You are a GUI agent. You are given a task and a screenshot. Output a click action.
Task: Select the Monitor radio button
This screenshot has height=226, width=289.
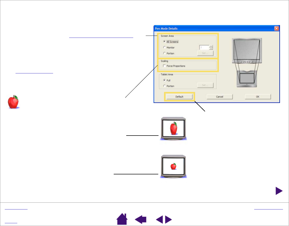point(164,47)
